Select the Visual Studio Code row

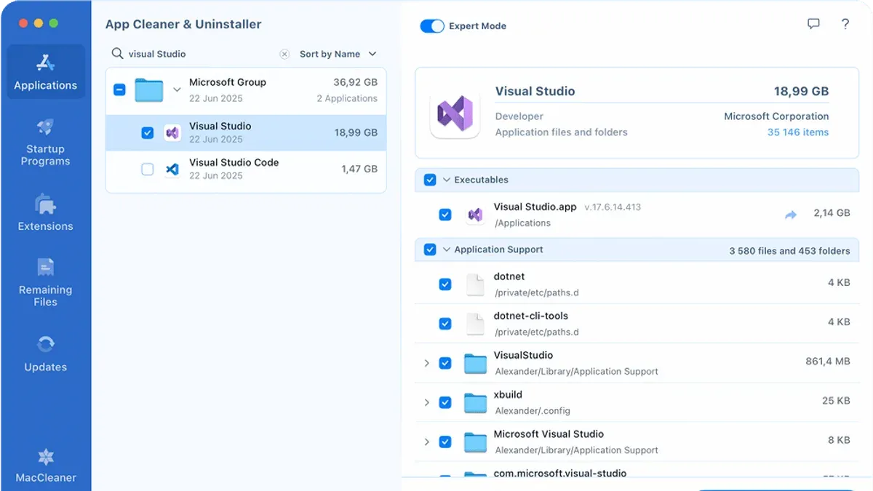pos(246,169)
